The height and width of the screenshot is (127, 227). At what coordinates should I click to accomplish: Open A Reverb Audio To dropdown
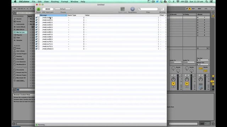pyautogui.click(x=176, y=62)
